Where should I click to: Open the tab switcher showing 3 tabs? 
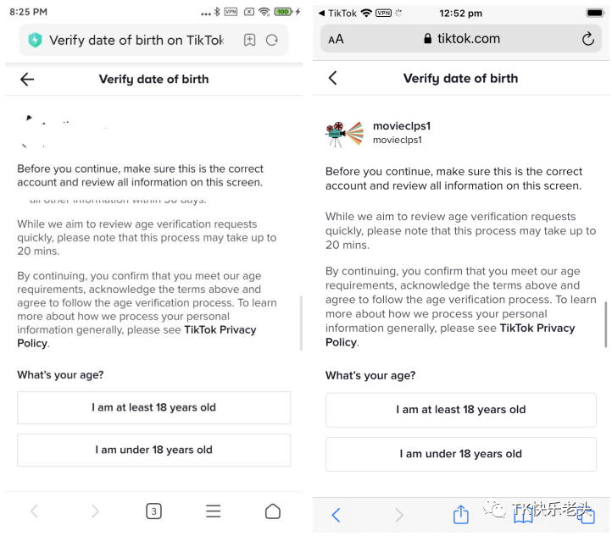pyautogui.click(x=153, y=511)
